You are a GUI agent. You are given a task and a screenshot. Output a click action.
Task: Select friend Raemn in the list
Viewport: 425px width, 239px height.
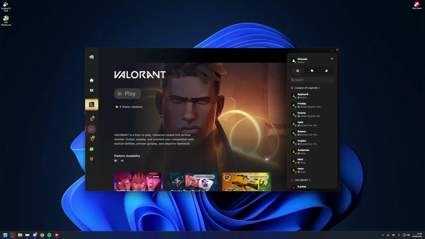(x=312, y=133)
